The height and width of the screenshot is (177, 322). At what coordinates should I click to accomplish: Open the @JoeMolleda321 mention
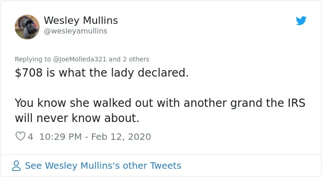tap(80, 59)
